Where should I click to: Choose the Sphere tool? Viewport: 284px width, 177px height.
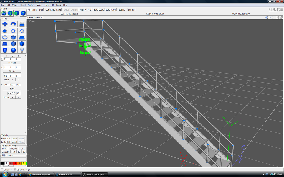click(13, 50)
